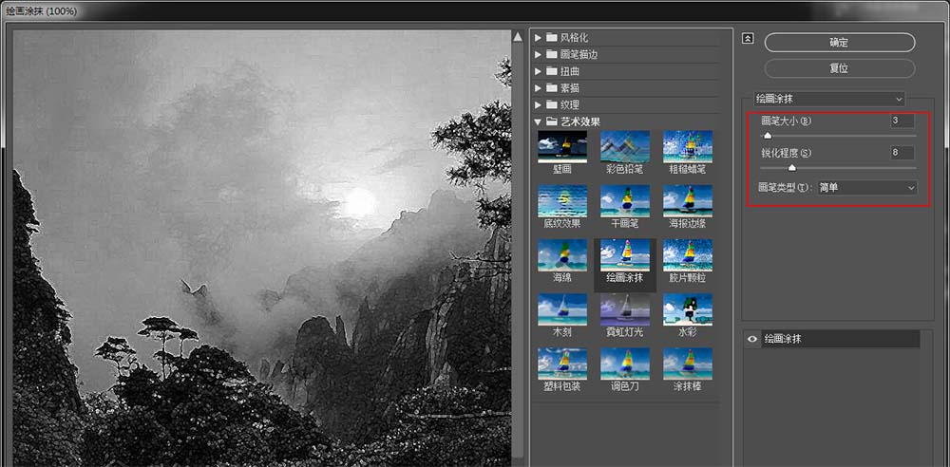Viewport: 950px width, 467px height.
Task: Select the 调色刀 filter thumbnail
Action: coord(625,364)
